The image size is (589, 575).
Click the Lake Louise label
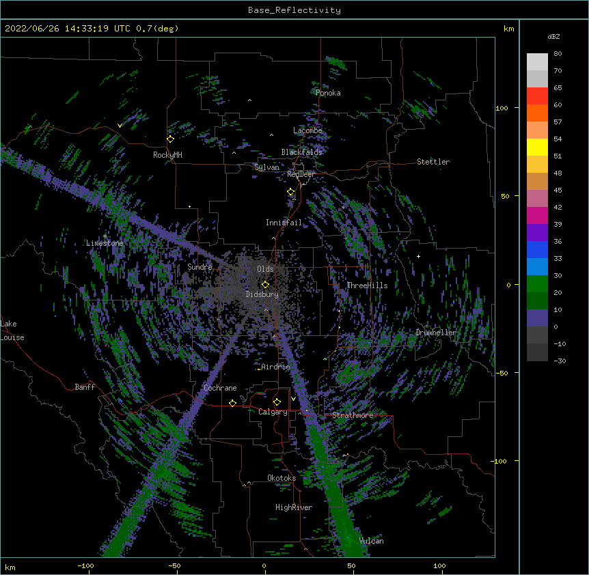point(12,331)
